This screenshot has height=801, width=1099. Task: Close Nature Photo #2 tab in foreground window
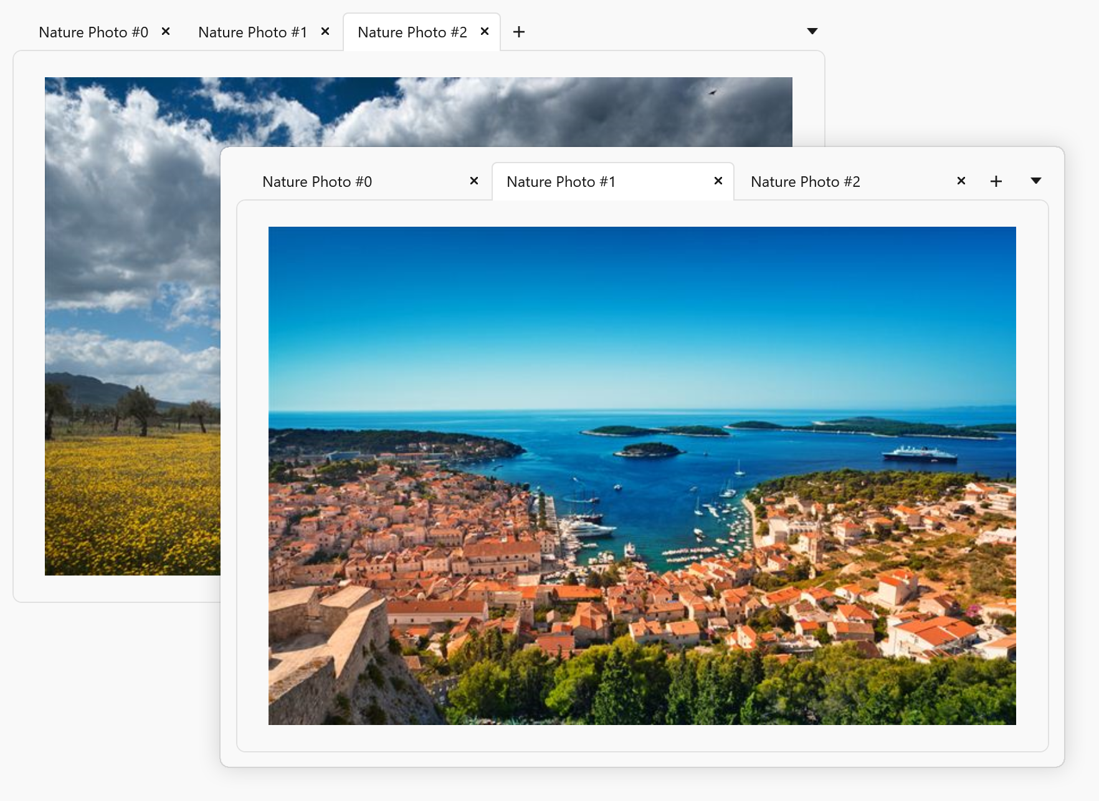(x=961, y=181)
